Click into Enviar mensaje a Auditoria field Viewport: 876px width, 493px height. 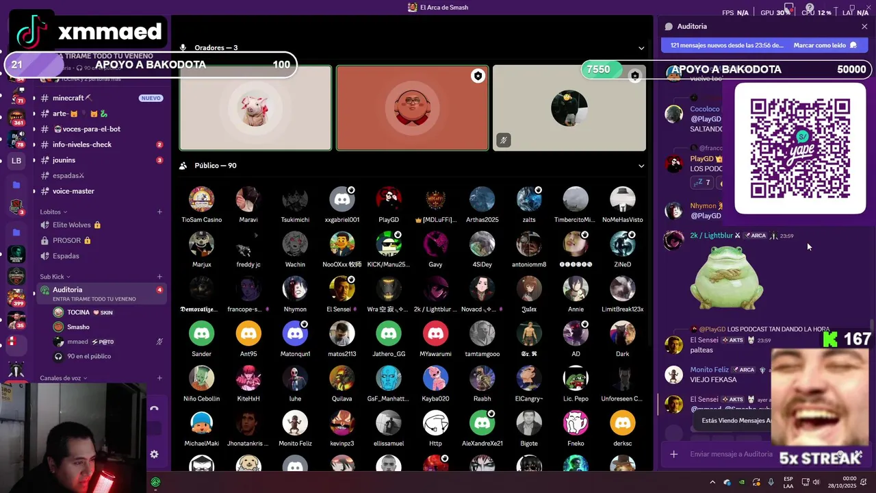pyautogui.click(x=731, y=454)
